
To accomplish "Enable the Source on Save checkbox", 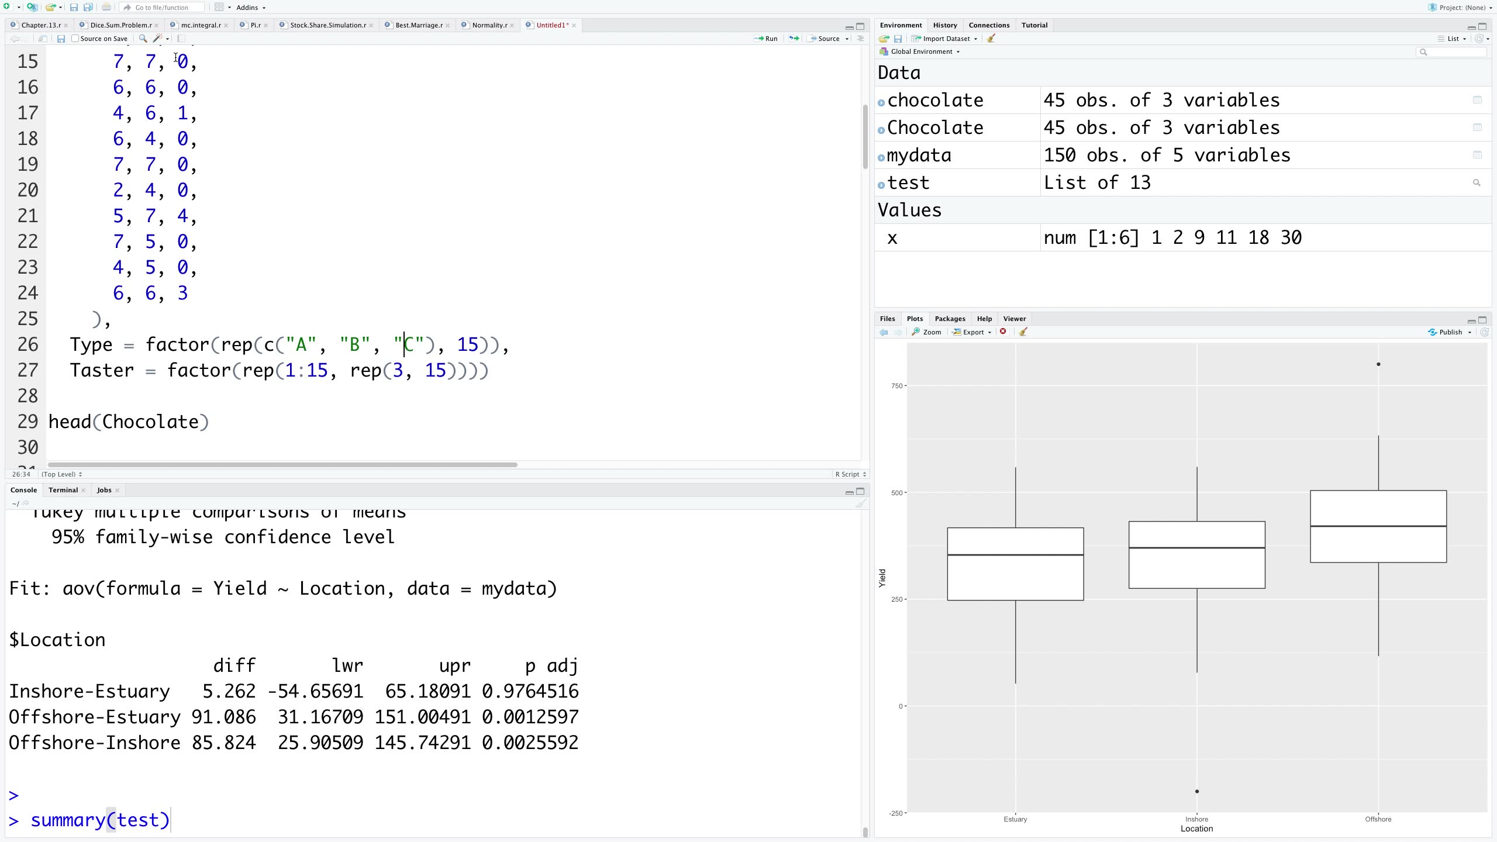I will [75, 39].
